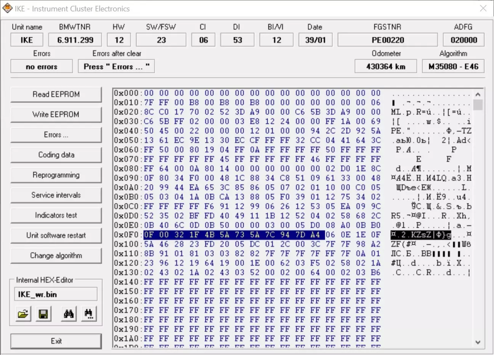Click the IKE_wr.bin filename field
This screenshot has height=355, width=494.
coord(56,295)
